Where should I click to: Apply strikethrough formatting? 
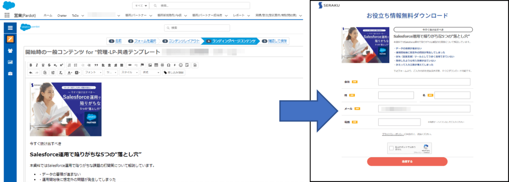(x=49, y=65)
